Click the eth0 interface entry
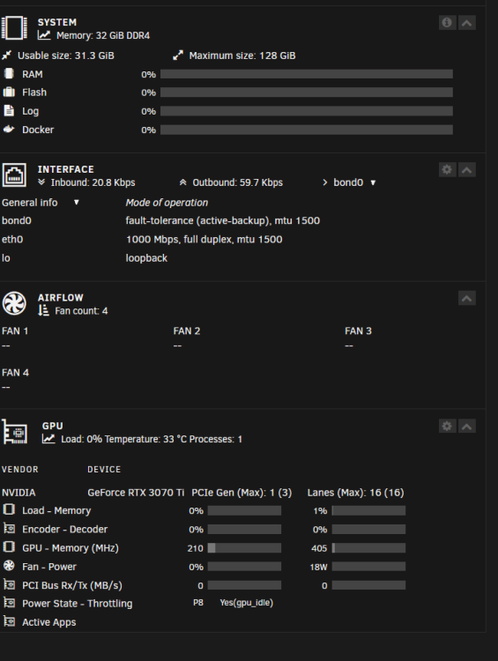Viewport: 498px width, 661px height. click(x=12, y=240)
